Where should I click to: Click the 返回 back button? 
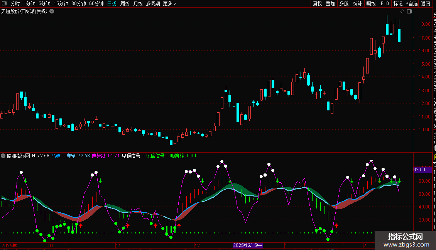click(426, 3)
